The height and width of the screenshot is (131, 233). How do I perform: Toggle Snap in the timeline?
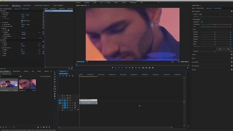pyautogui.click(x=63, y=76)
